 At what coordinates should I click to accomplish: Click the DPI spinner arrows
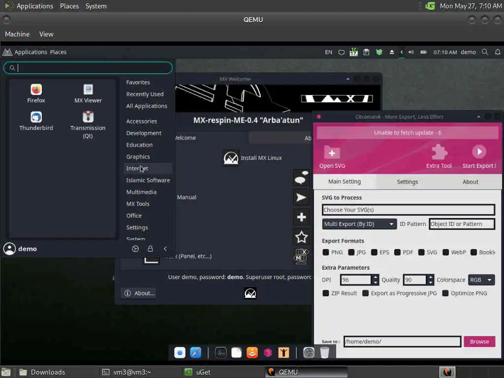tap(375, 280)
